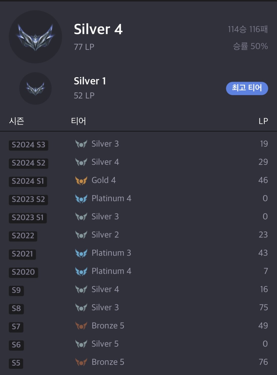Screen dimensions: 277x375
Task: Click the small Silver 1 rank emblem
Action: [x=36, y=88]
